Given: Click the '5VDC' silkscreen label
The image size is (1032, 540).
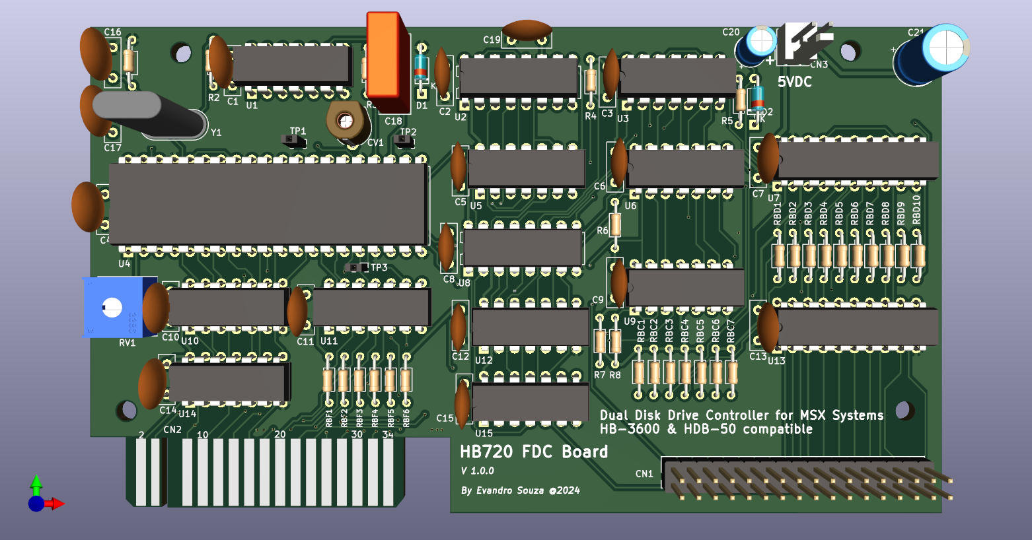Looking at the screenshot, I should click(x=794, y=82).
